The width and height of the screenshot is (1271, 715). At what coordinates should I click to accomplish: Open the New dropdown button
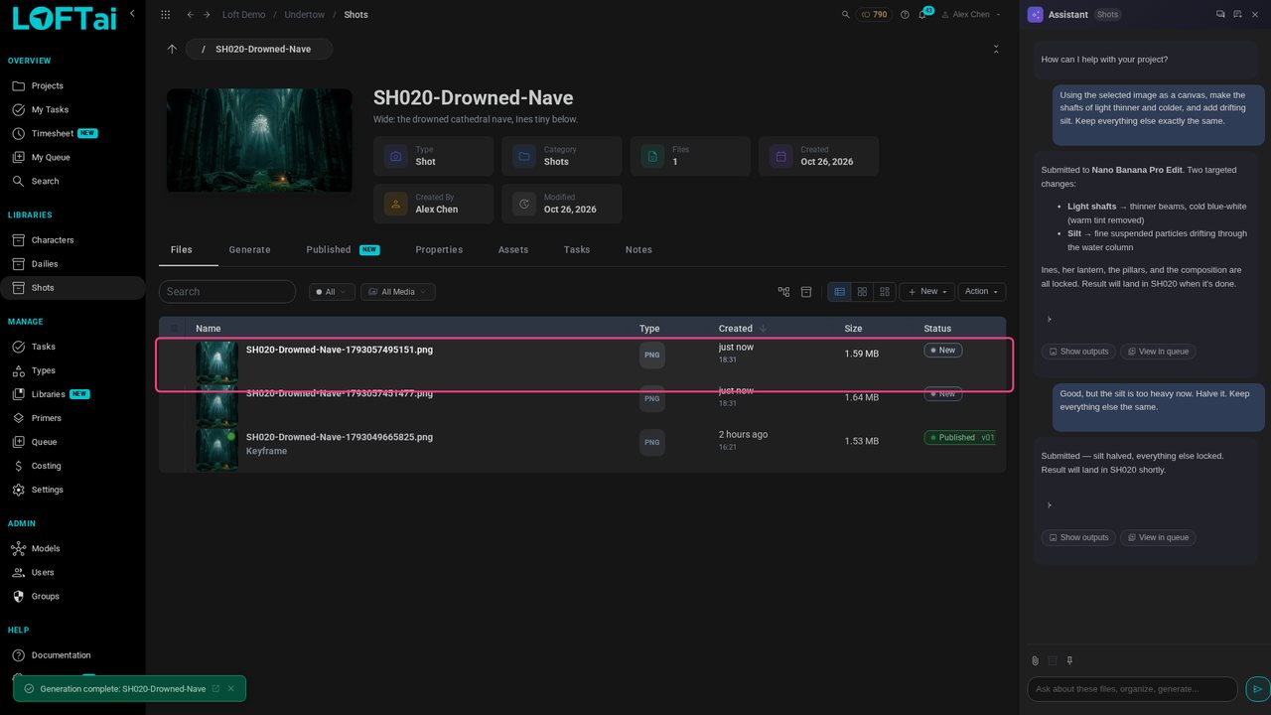point(927,292)
